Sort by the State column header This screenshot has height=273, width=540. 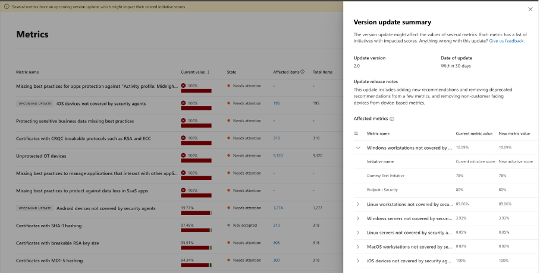point(231,72)
